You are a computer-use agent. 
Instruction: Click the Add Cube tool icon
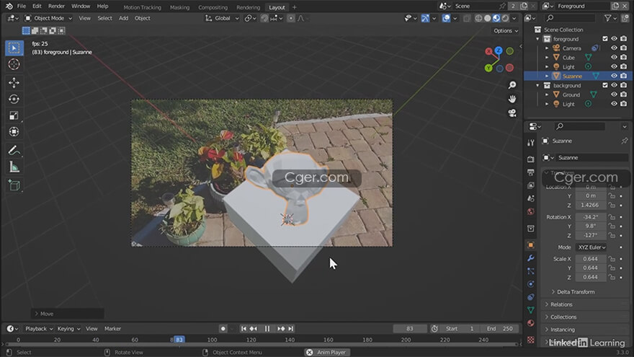point(14,185)
